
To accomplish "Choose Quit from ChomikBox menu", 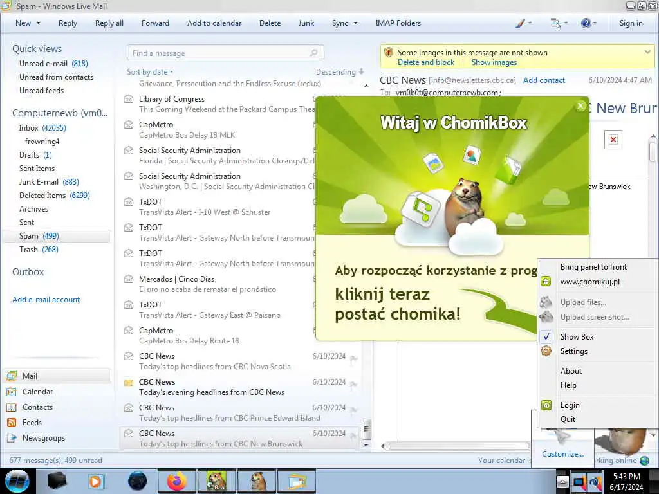I will pos(568,419).
